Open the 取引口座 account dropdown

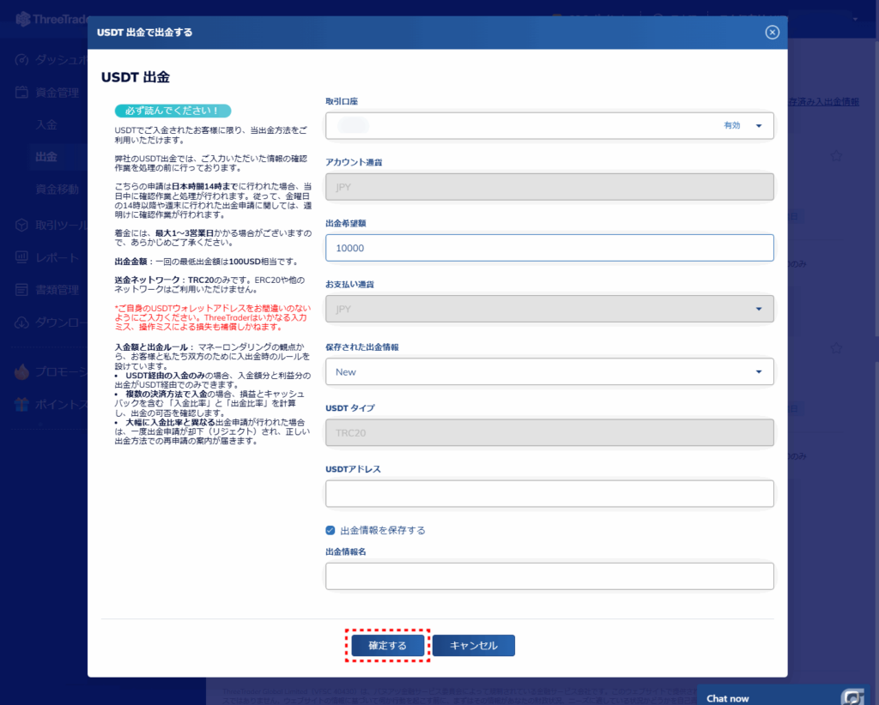point(549,125)
